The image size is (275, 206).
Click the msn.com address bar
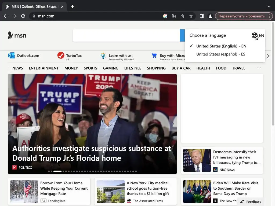pos(96,16)
